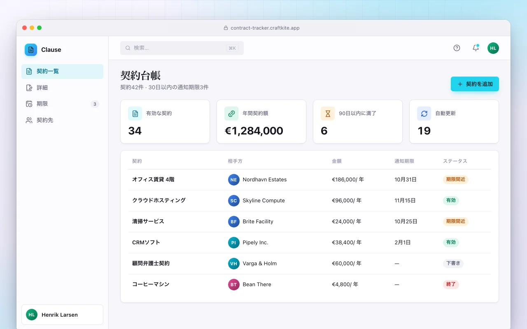This screenshot has width=527, height=329.
Task: Navigate to 契約先 in the sidebar
Action: pos(62,120)
